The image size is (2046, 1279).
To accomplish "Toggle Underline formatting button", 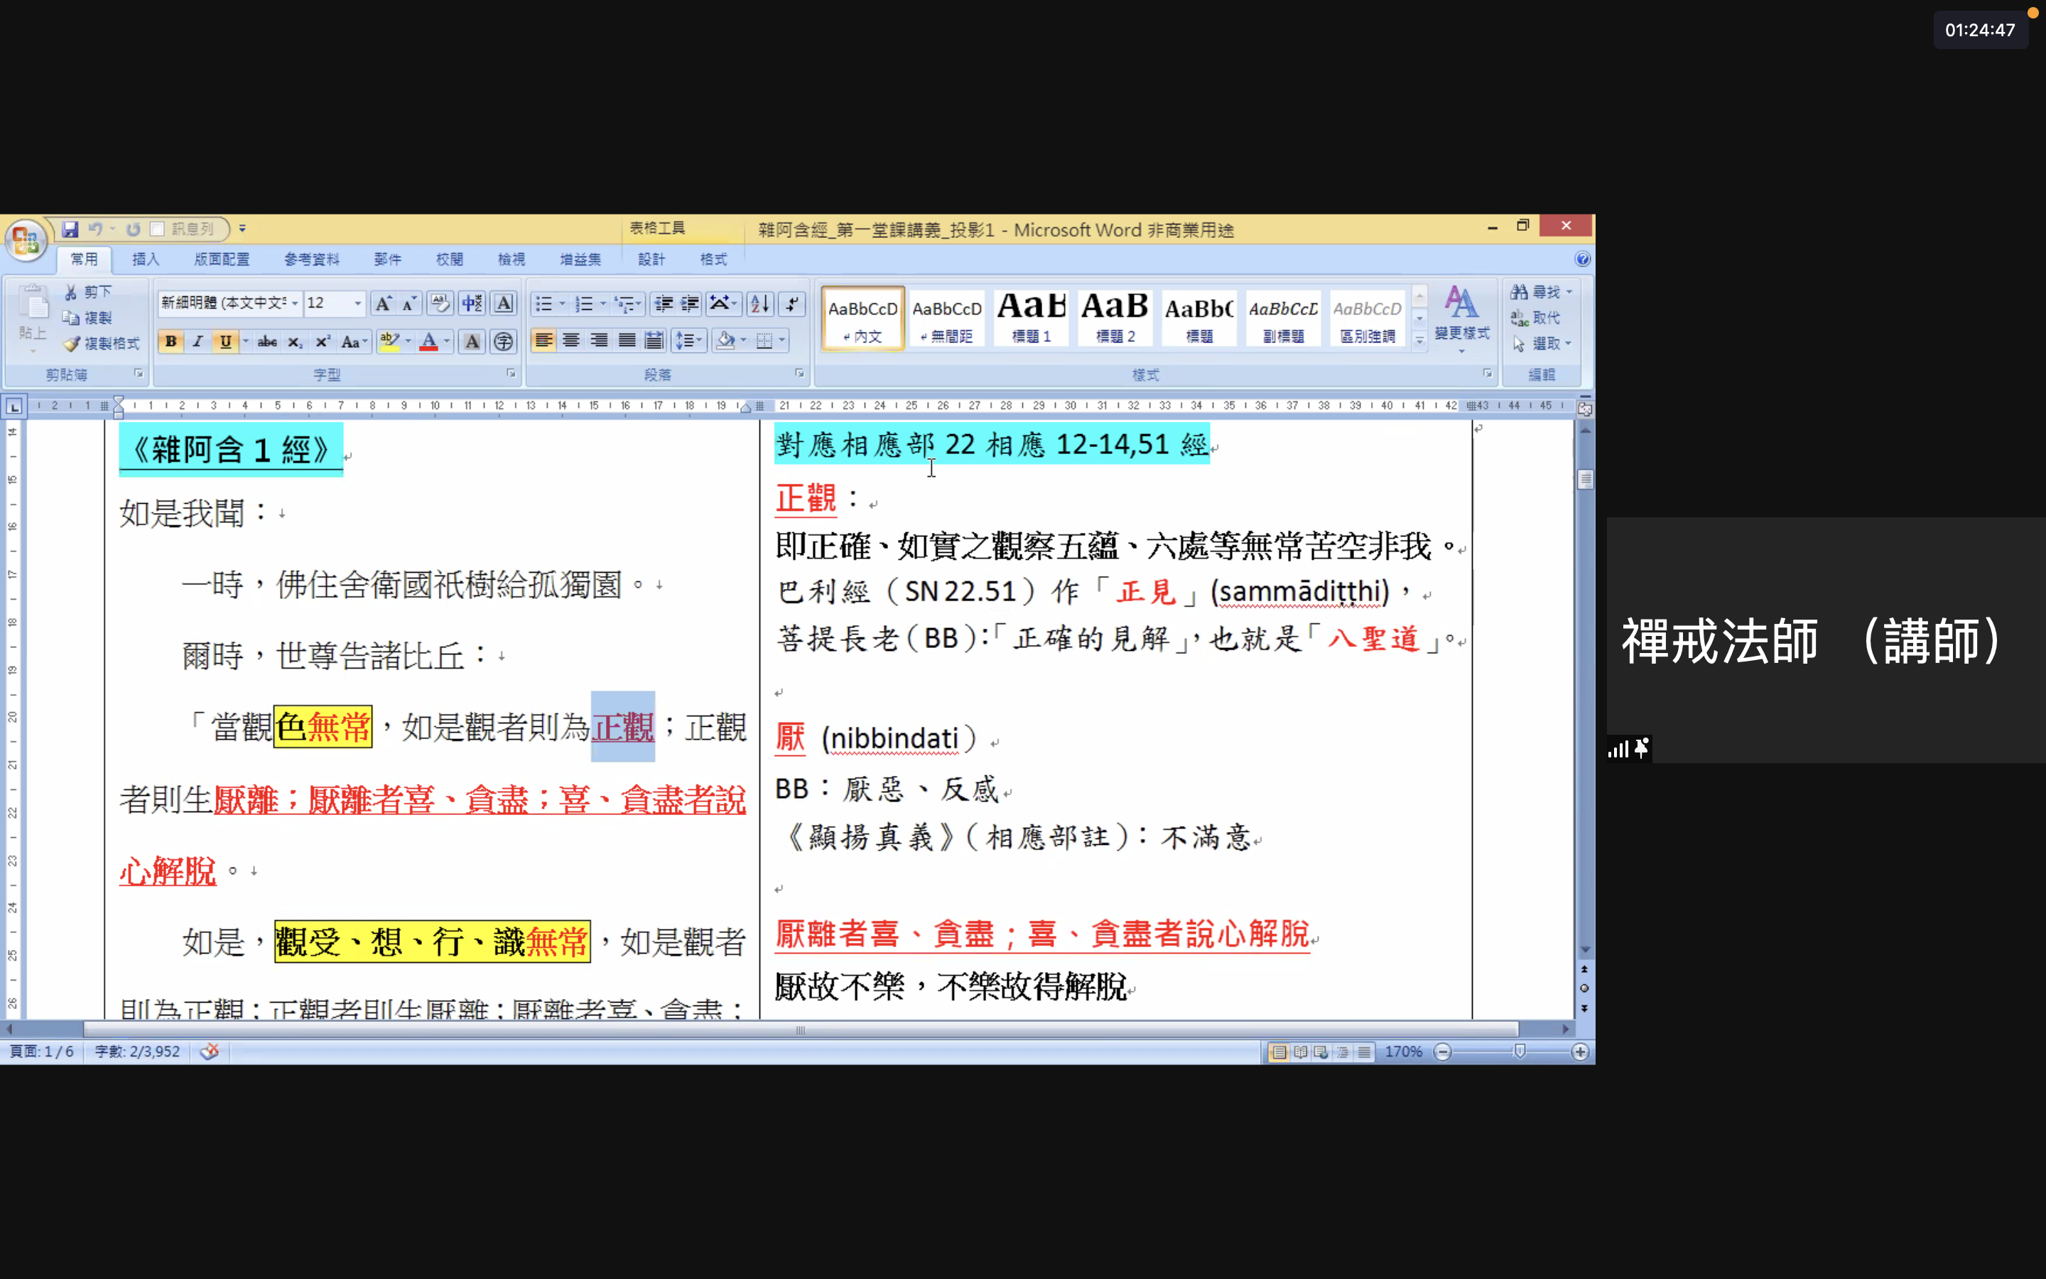I will [225, 342].
